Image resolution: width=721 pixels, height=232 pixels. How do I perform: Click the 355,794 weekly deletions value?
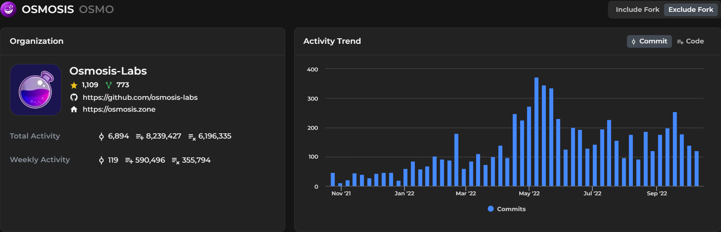coord(196,160)
